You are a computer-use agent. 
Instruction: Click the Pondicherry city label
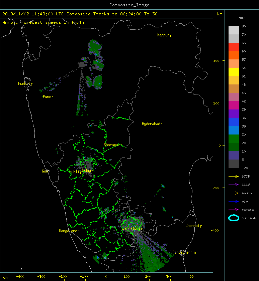tap(183, 252)
